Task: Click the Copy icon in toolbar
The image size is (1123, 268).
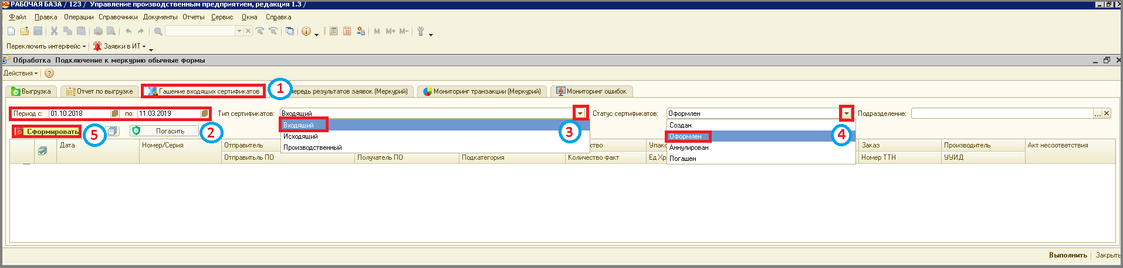Action: [x=68, y=31]
